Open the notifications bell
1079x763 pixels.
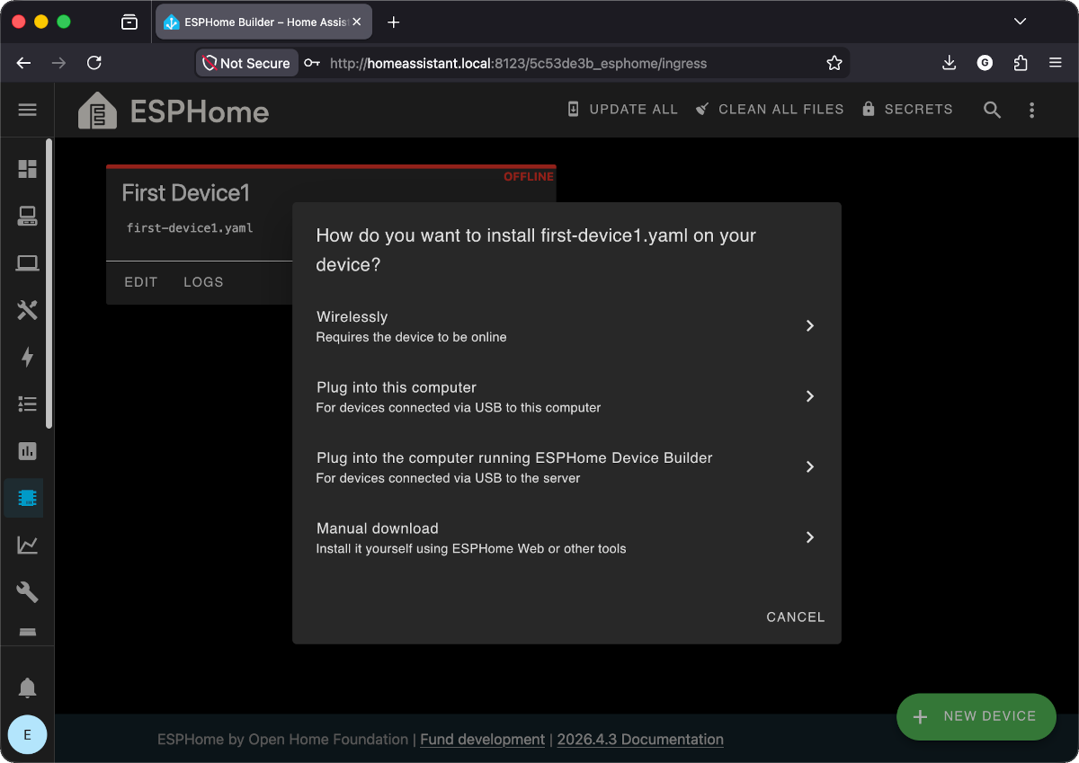point(27,688)
